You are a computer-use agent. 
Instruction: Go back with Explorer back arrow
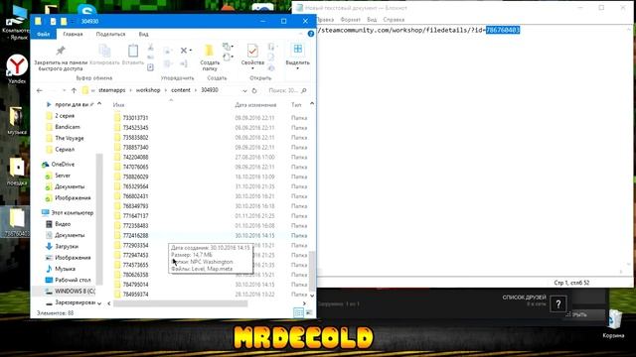40,90
